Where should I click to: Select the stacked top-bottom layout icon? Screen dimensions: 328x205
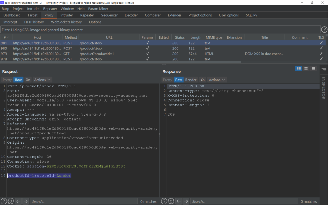coord(306,68)
